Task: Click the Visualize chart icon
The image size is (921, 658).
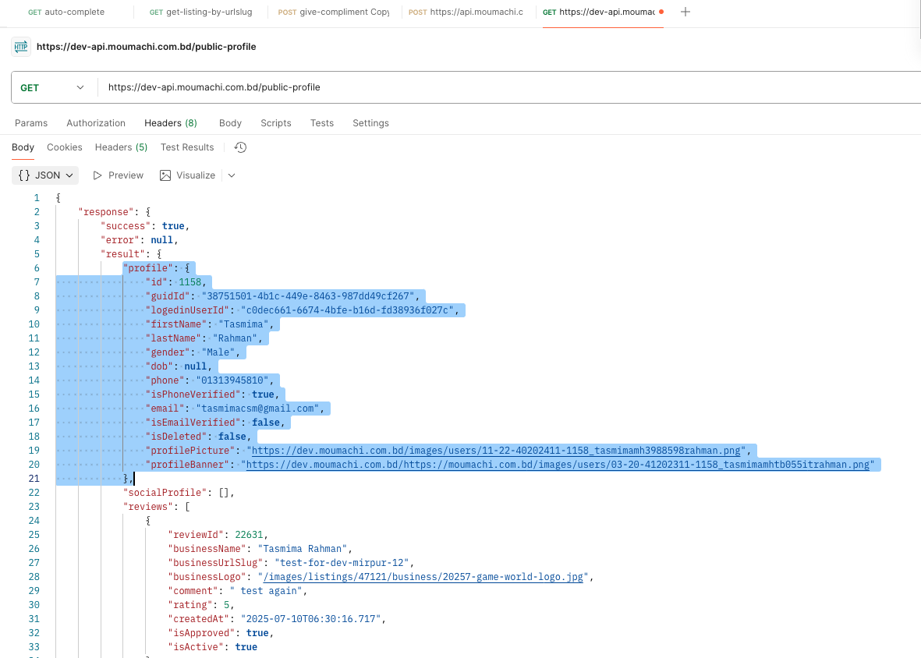Action: pos(165,175)
